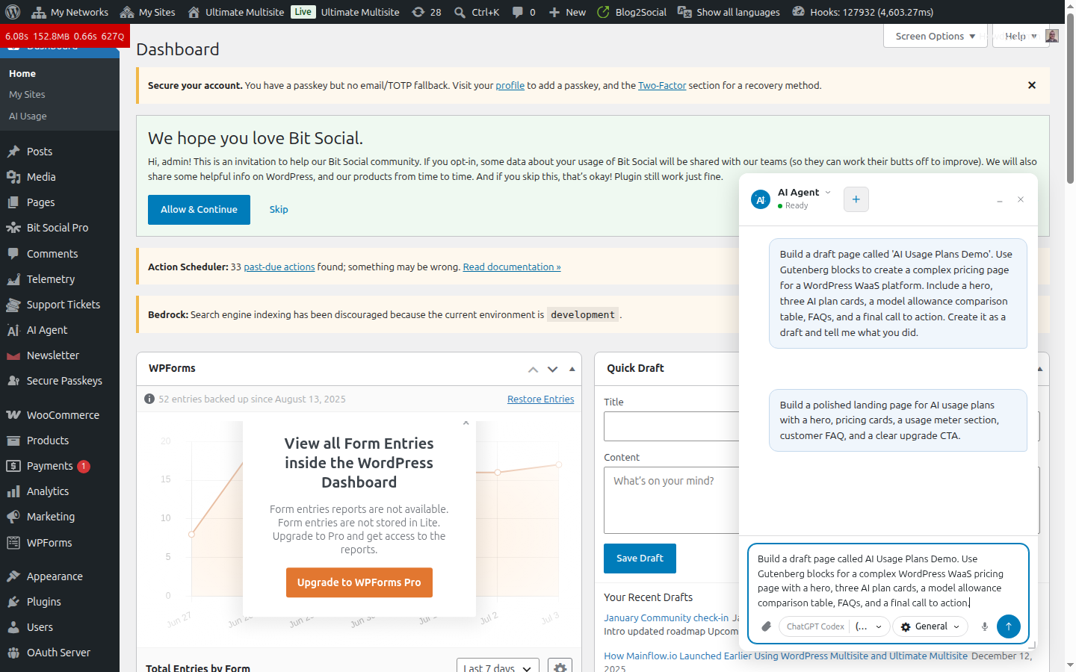Open the user avatar at top right
This screenshot has width=1076, height=672.
[x=1052, y=36]
